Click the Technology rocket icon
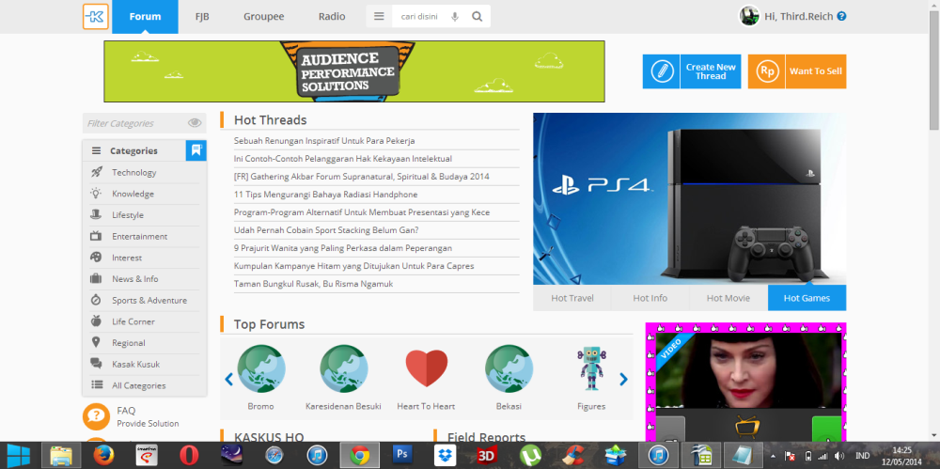The image size is (940, 469). [96, 172]
